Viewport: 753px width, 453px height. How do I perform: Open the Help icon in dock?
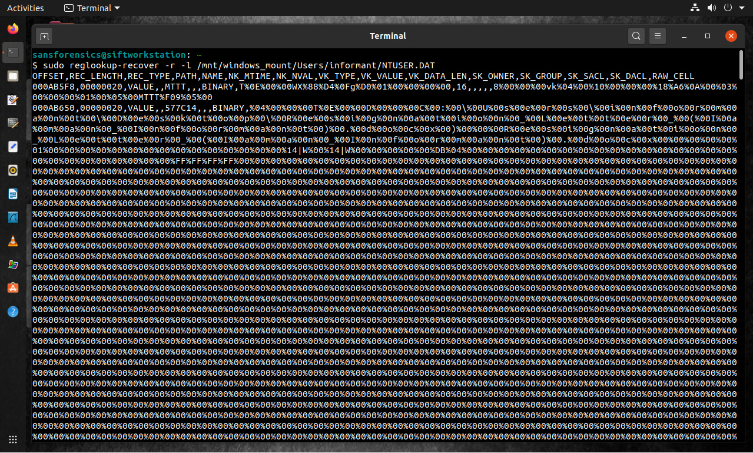click(13, 312)
